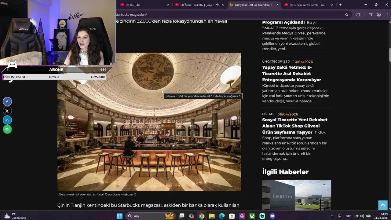Screen dimensions: 391x220
Task: Close the (3) YouTube tab
Action: pos(168,5)
